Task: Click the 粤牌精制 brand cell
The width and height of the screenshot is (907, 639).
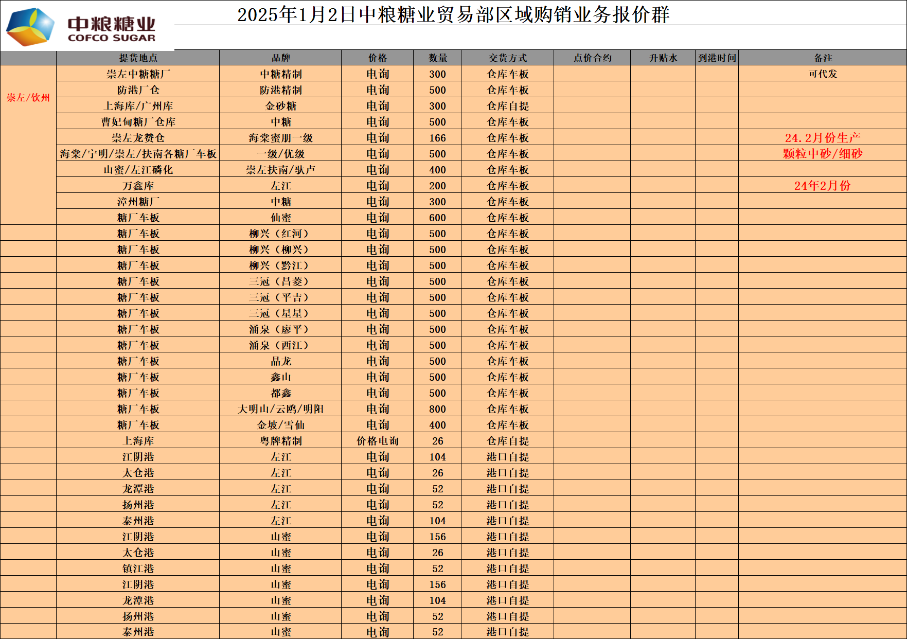Action: point(280,441)
